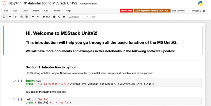The width and height of the screenshot is (211, 106).
Task: Click the 'This introduction will help you' subheading
Action: (x=102, y=43)
